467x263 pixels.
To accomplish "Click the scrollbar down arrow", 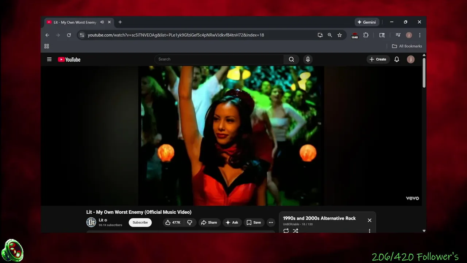I will (424, 231).
